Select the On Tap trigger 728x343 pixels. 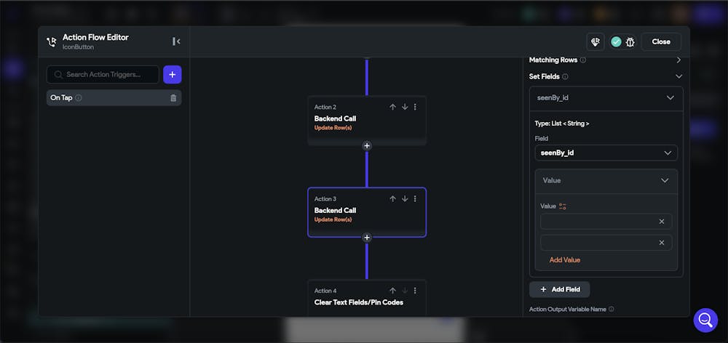[114, 98]
